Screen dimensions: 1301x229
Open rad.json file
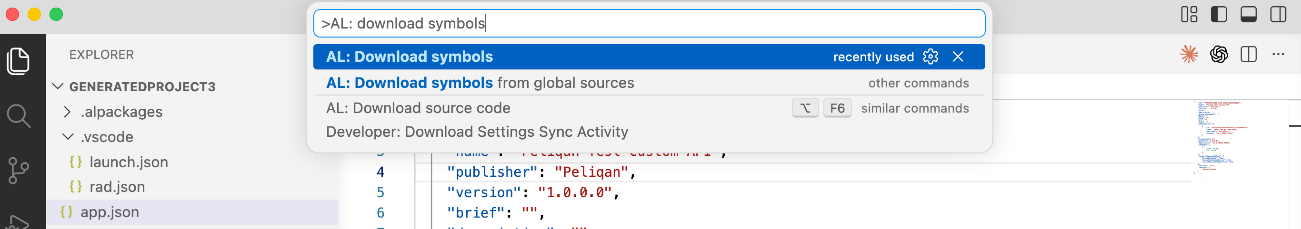coord(117,187)
